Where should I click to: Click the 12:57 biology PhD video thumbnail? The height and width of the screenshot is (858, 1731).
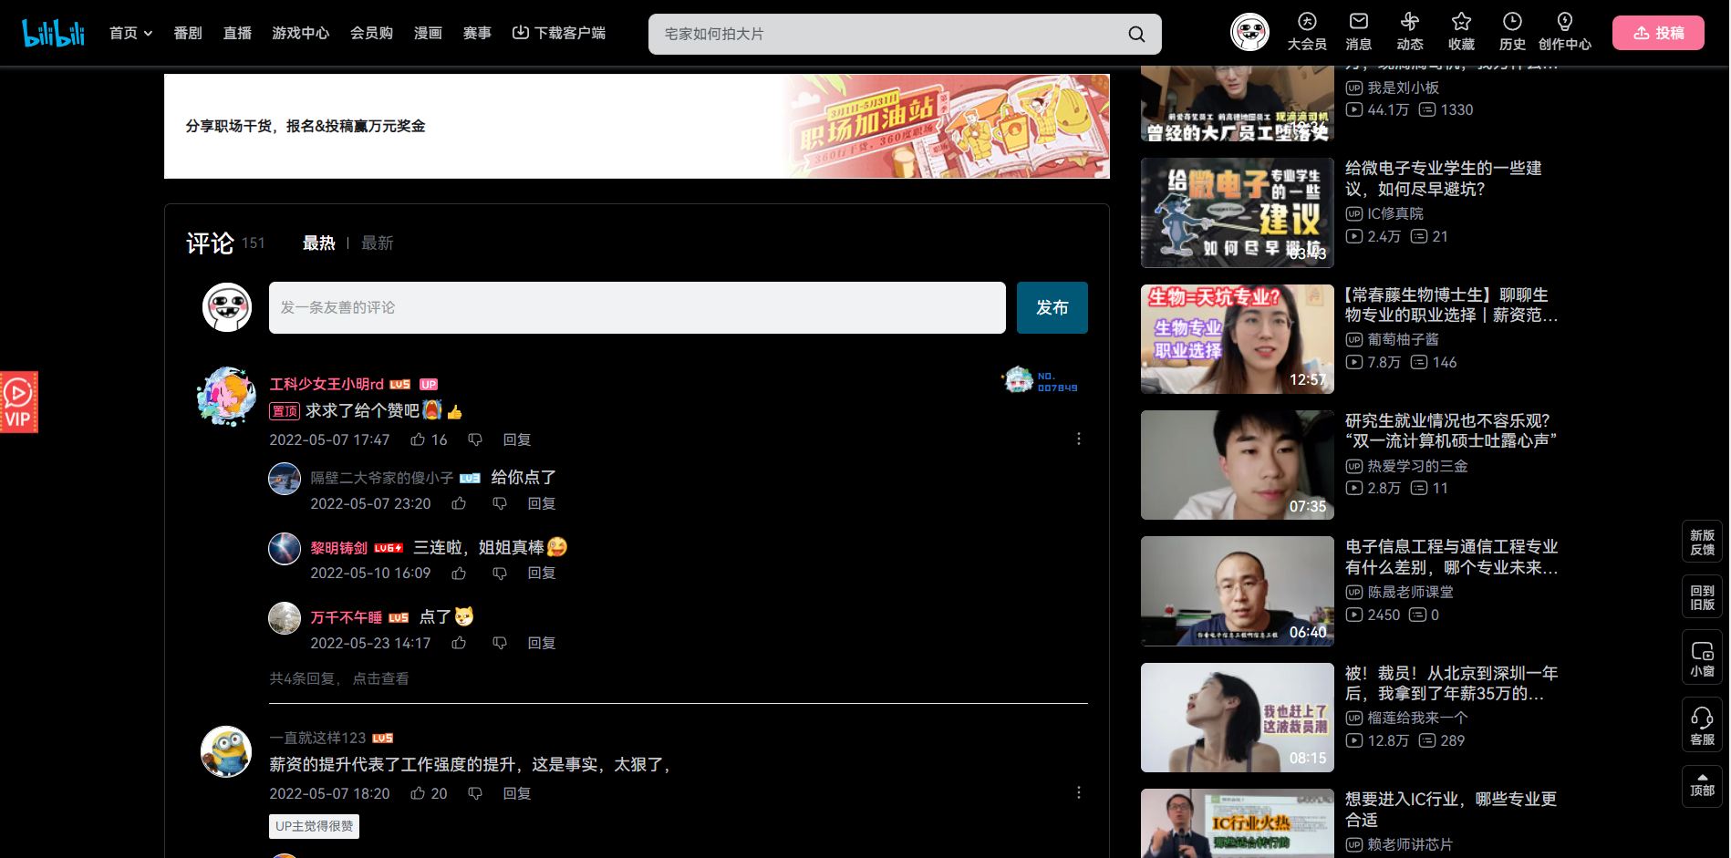[x=1237, y=339]
